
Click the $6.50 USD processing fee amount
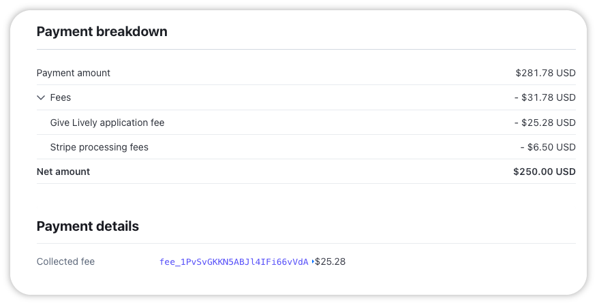tap(547, 147)
